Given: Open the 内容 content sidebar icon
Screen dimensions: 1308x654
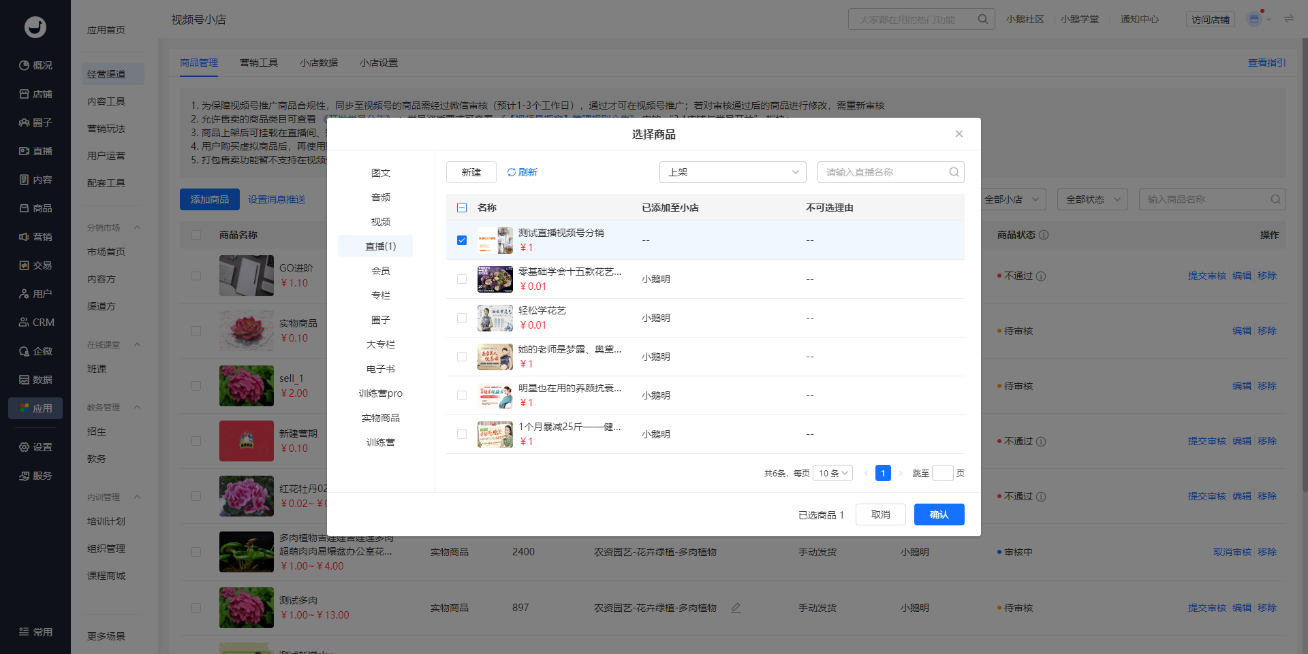Looking at the screenshot, I should [24, 180].
